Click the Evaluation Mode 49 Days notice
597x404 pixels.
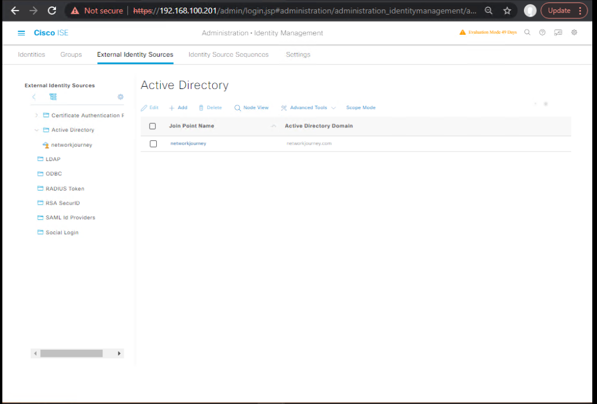point(493,32)
